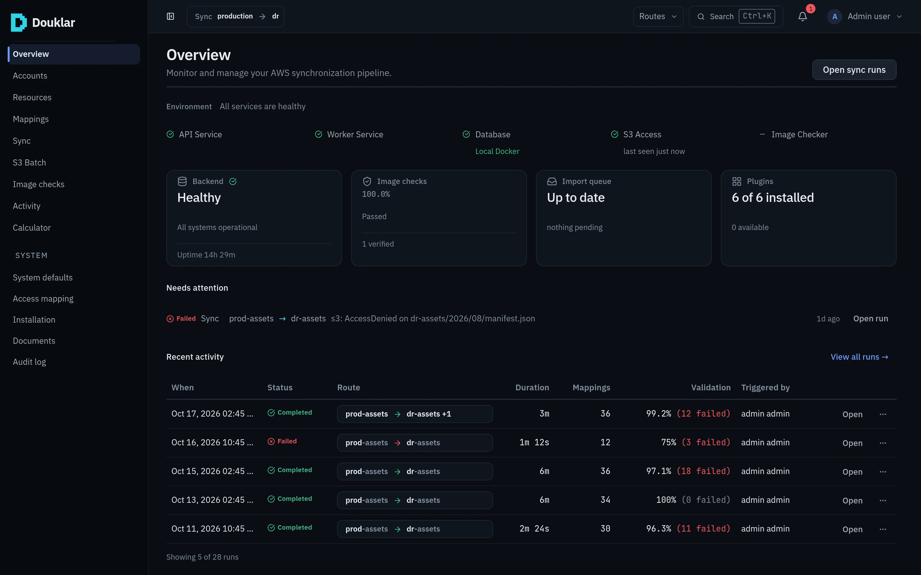The image size is (921, 575).
Task: Toggle the sidebar collapse icon
Action: coord(170,16)
